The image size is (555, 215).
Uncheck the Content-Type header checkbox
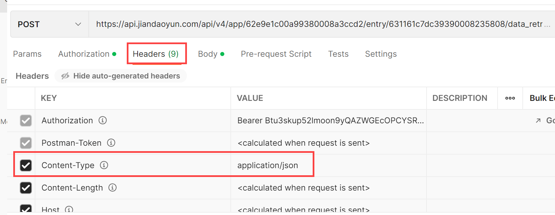[x=26, y=165]
